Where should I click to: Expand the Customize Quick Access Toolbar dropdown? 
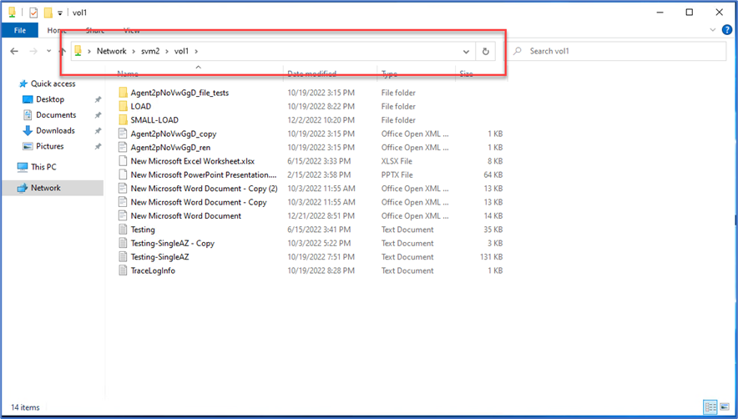(x=60, y=13)
